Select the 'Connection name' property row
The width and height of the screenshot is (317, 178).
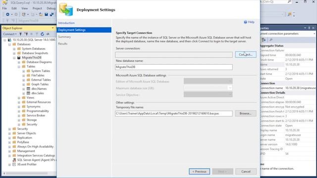pyautogui.click(x=288, y=88)
